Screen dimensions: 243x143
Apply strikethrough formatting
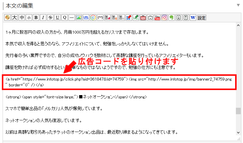(50, 17)
